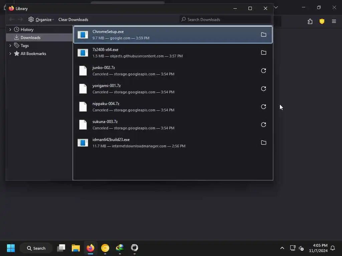Open the Firefox hamburger menu
This screenshot has height=256, width=342.
click(x=334, y=21)
